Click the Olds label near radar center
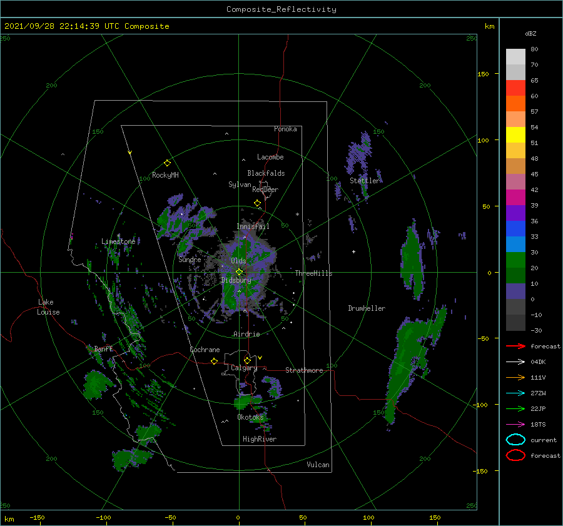This screenshot has width=563, height=526. (238, 261)
